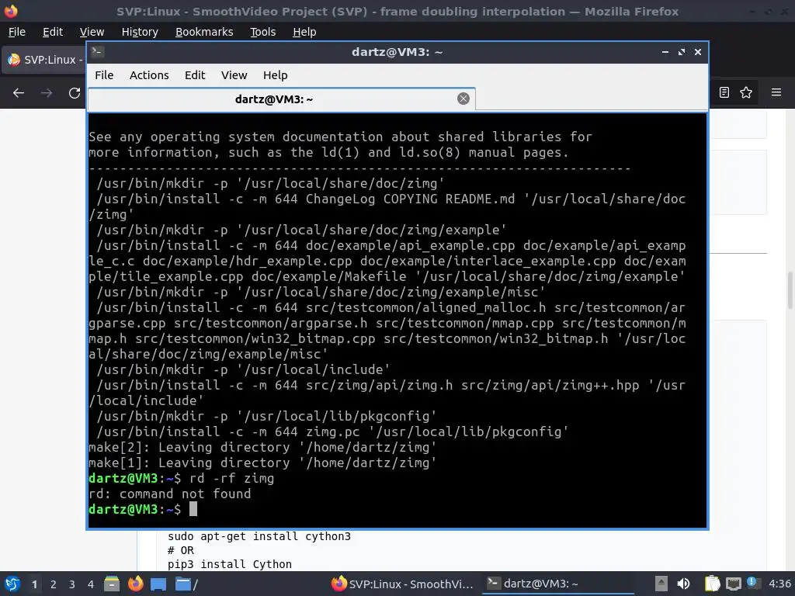Click the Firefox logo in title bar
The width and height of the screenshot is (795, 596).
pyautogui.click(x=11, y=11)
